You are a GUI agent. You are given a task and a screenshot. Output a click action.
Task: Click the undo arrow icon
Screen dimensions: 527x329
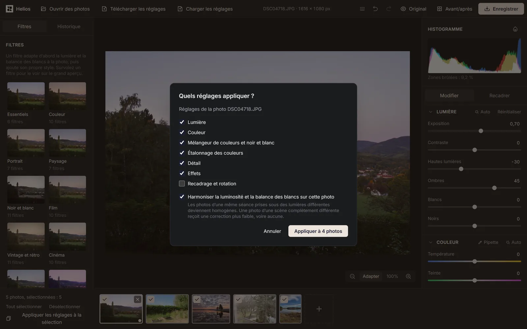pyautogui.click(x=375, y=9)
